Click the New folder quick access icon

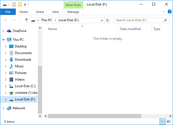20,4
